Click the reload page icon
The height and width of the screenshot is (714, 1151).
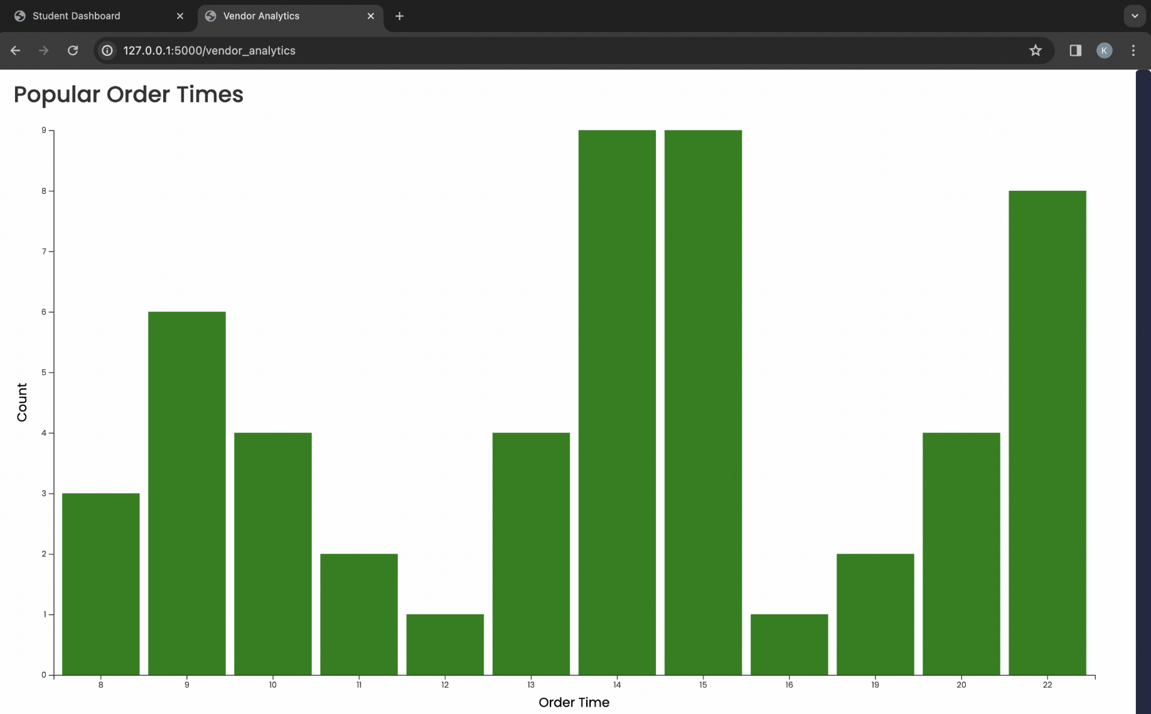tap(73, 51)
